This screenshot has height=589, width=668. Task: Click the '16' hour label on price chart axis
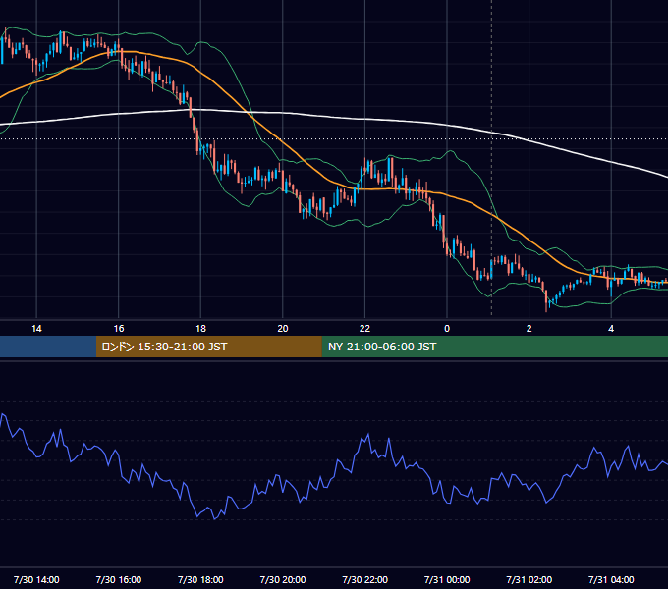click(119, 329)
